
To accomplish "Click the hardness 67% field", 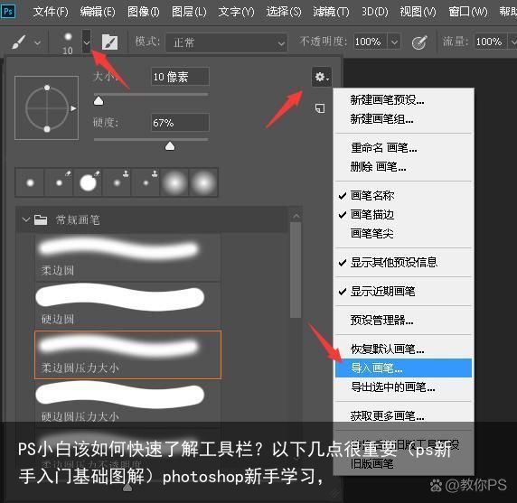I will pyautogui.click(x=180, y=123).
